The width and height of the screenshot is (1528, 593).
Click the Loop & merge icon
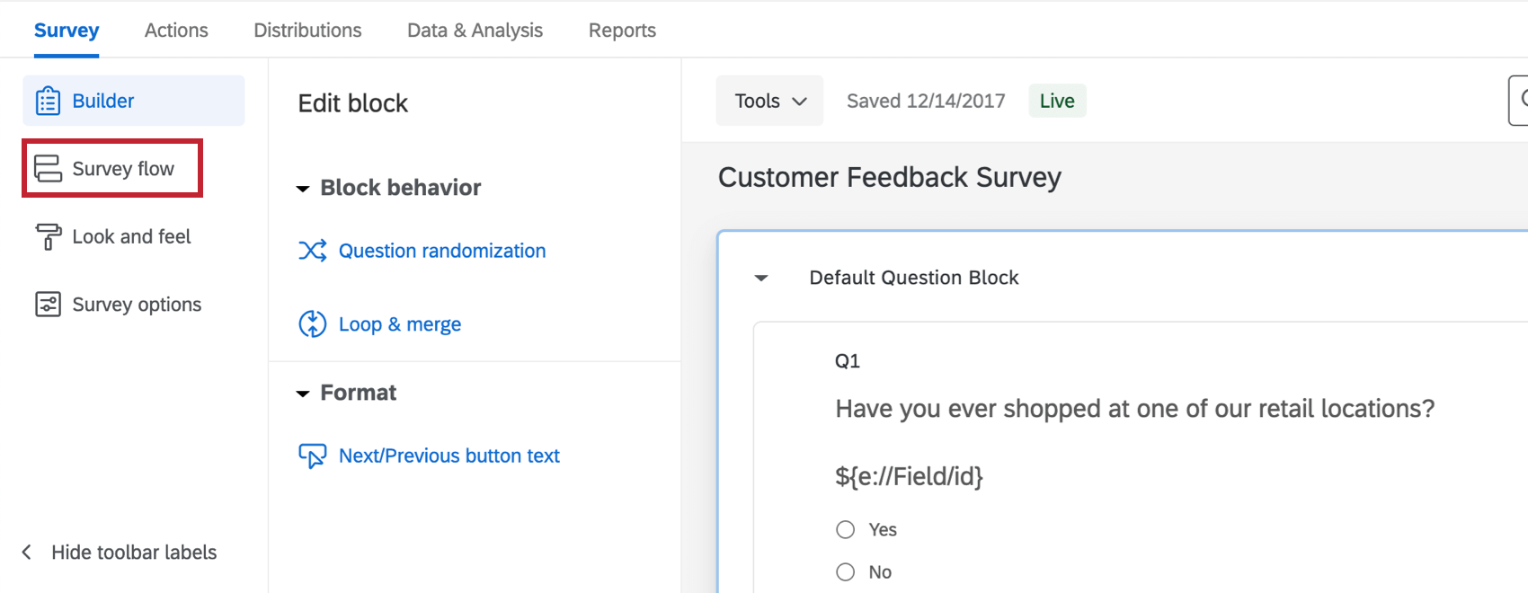coord(313,324)
